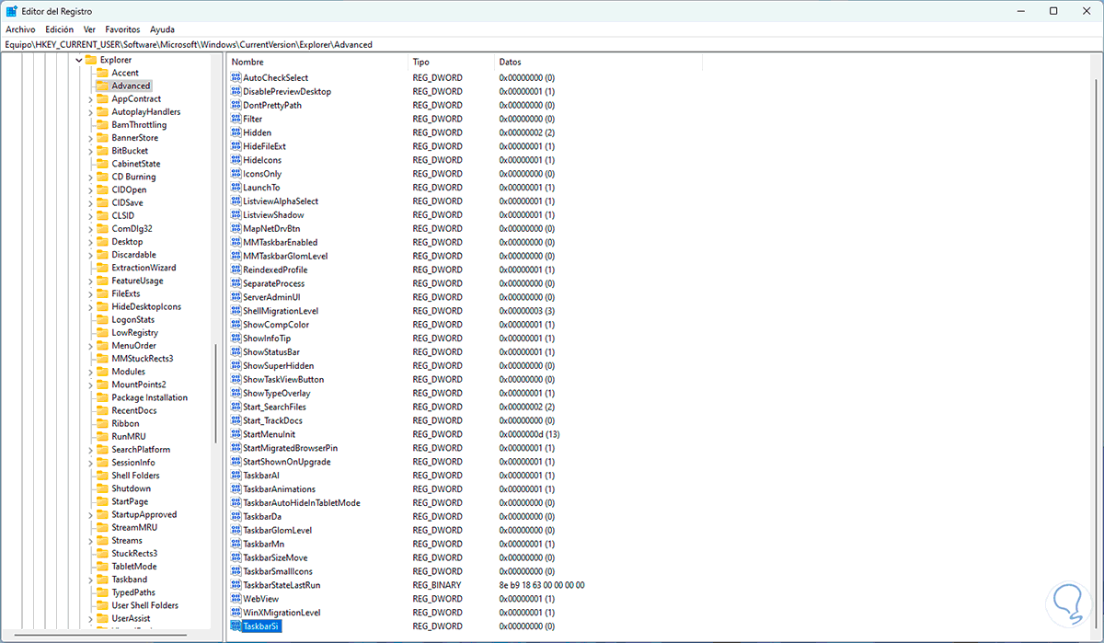
Task: Click the binary icon beside TaskbarStateLastRun
Action: (236, 585)
